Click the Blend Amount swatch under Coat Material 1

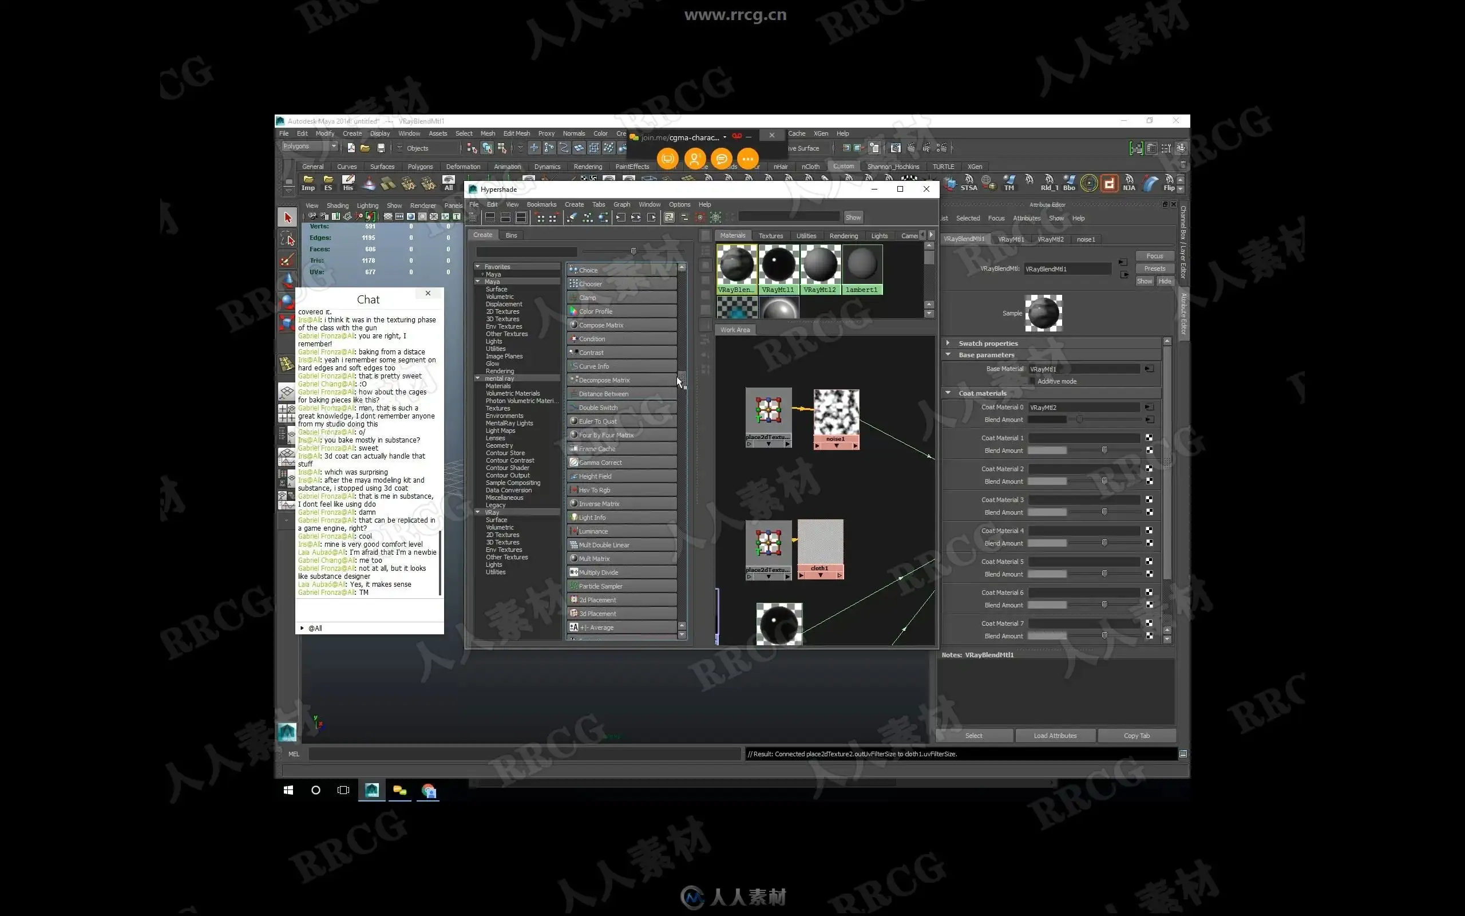(x=1047, y=450)
